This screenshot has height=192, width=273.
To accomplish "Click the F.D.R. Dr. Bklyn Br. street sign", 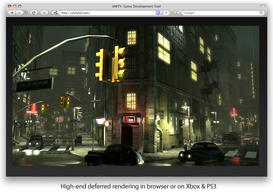I will [34, 84].
